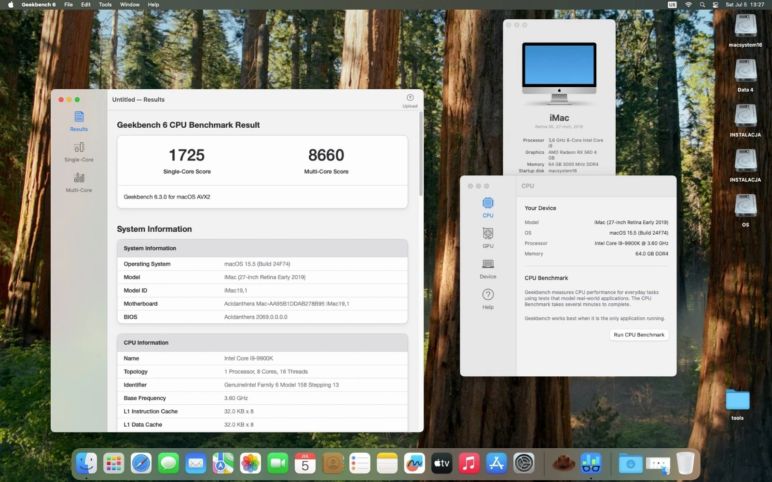
Task: Click the Geekbench 6 icon in the Dock
Action: pyautogui.click(x=591, y=464)
